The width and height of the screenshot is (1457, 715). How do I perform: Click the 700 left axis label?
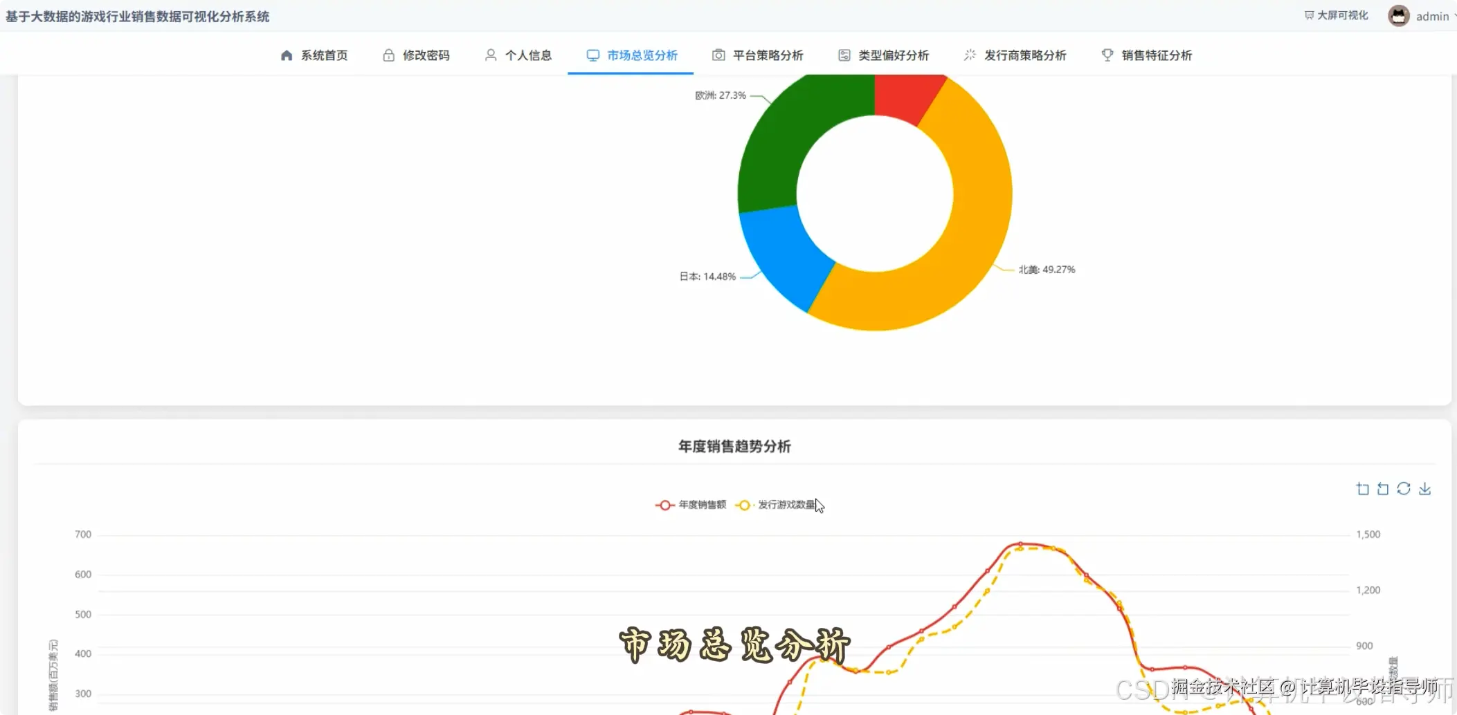[83, 535]
